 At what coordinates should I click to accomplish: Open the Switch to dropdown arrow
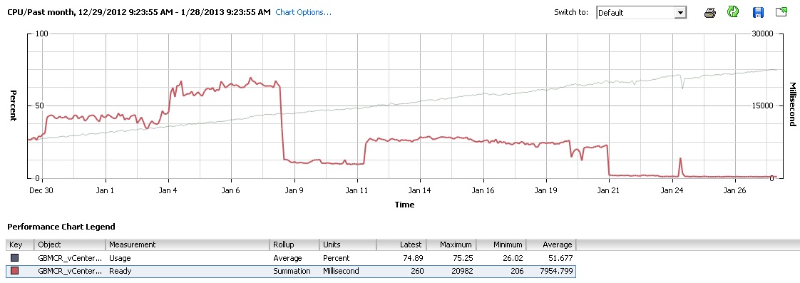(680, 14)
